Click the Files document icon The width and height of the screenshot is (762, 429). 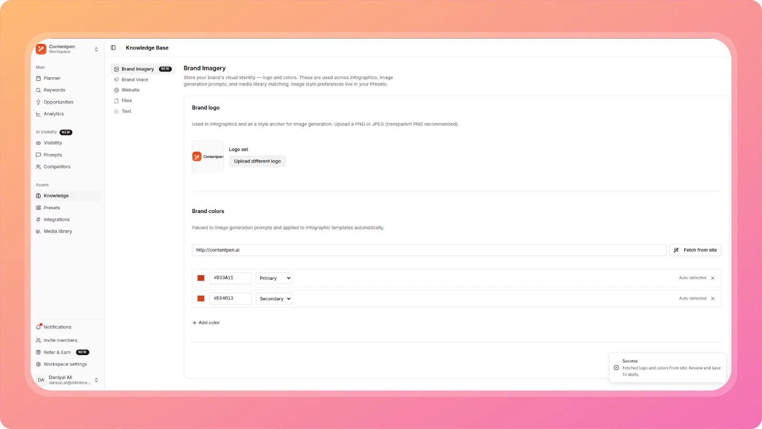click(116, 101)
